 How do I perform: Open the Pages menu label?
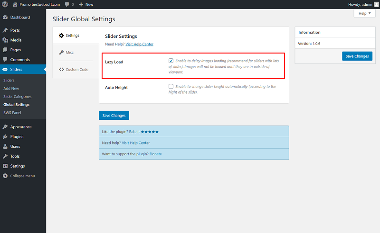16,50
